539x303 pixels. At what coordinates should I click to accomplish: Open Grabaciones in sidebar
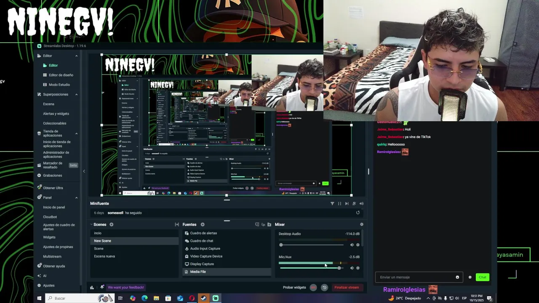(52, 175)
